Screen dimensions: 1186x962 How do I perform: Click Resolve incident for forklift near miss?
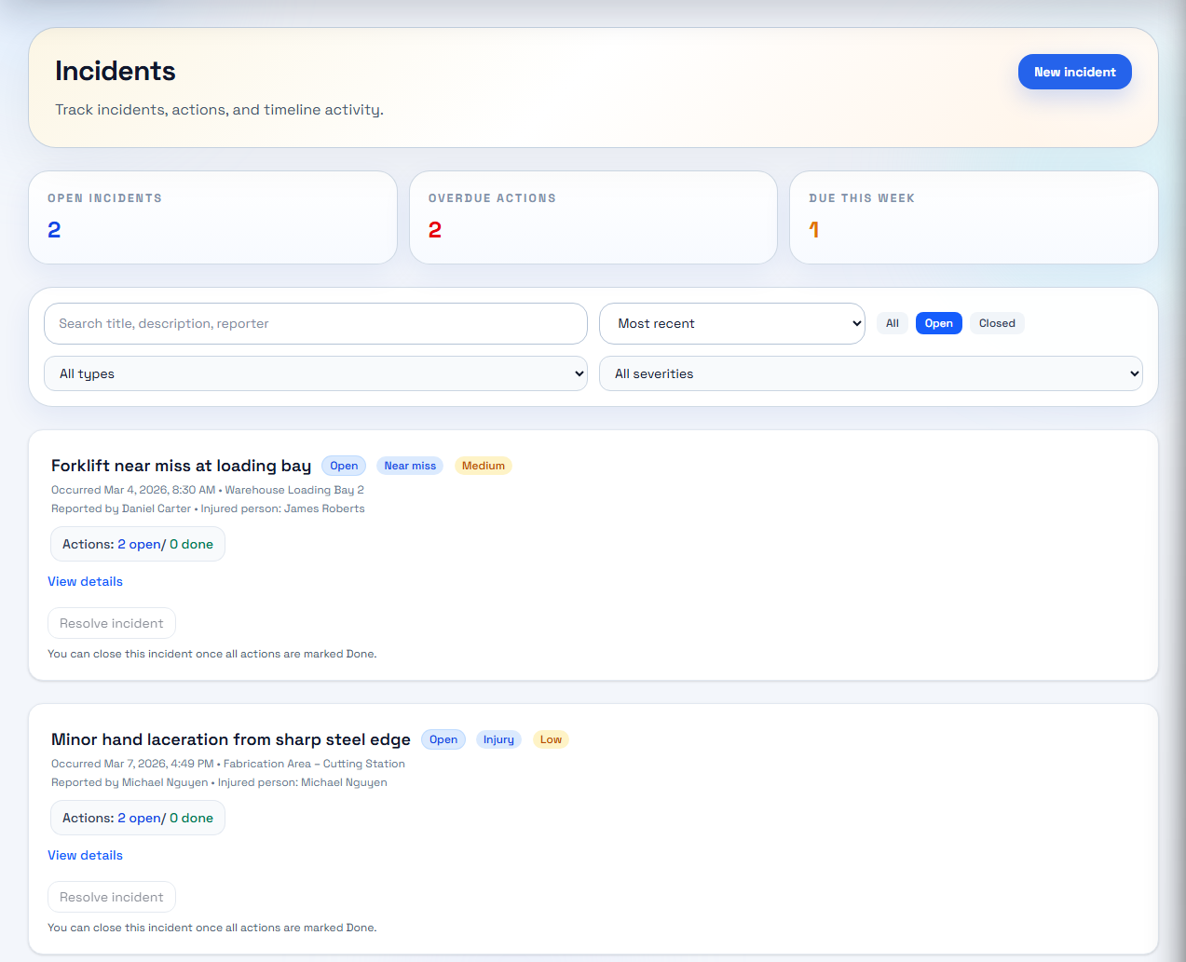coord(112,623)
